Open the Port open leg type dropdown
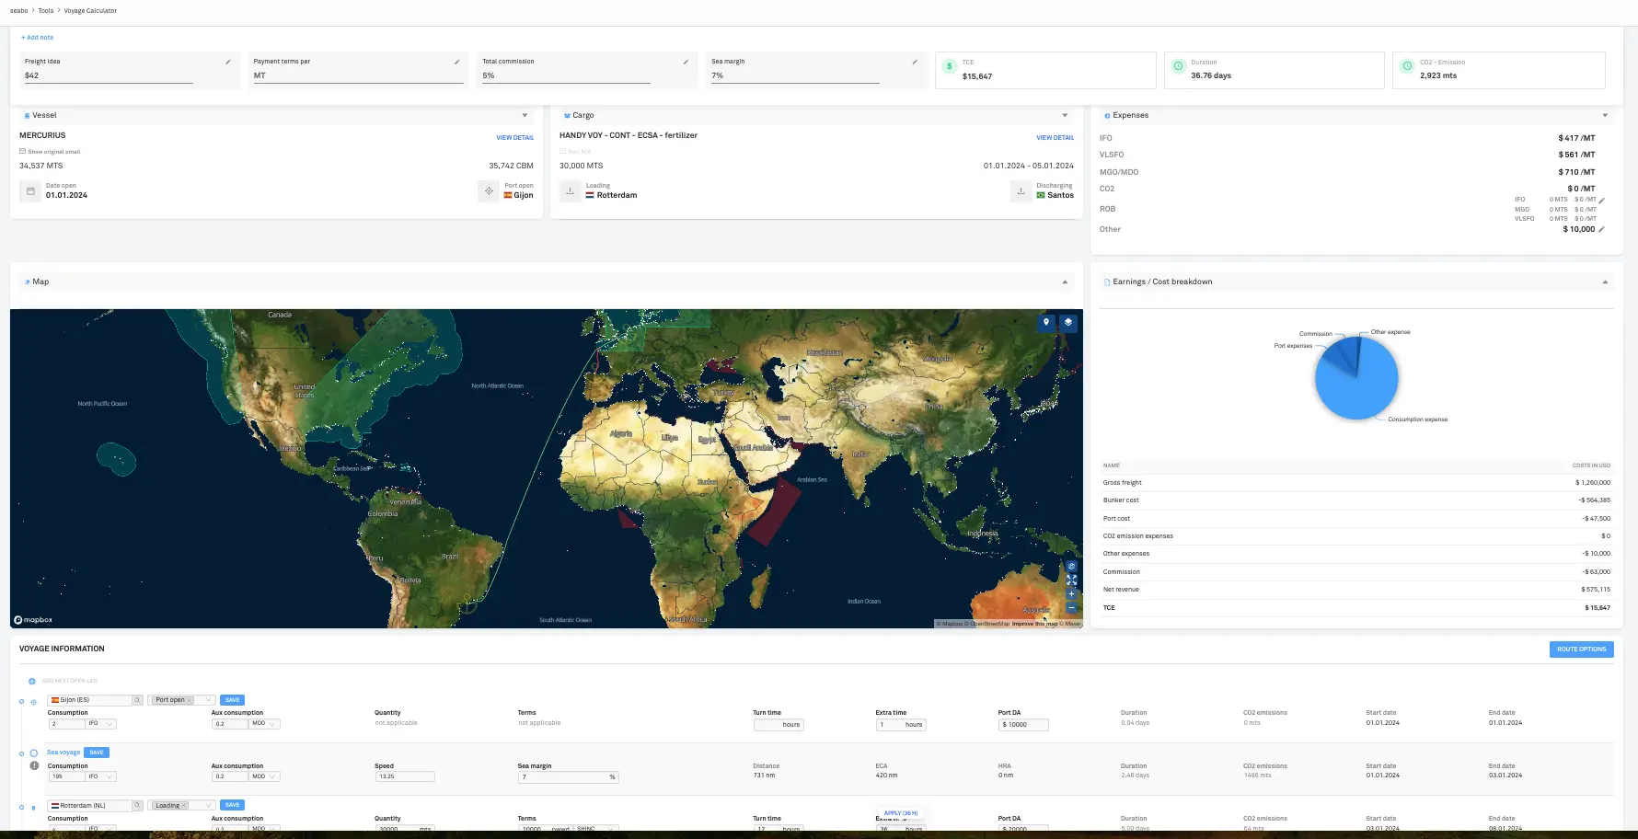The image size is (1638, 839). (x=209, y=700)
